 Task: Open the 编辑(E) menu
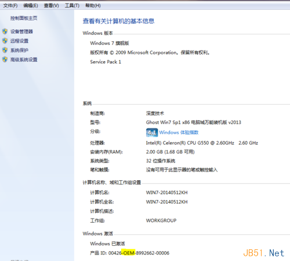pos(31,6)
